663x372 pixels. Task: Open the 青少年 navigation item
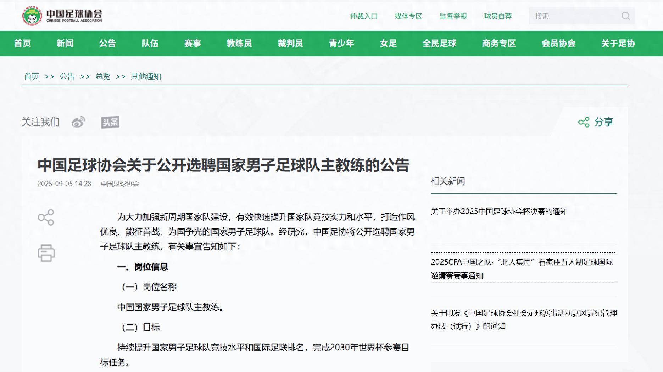tap(341, 43)
